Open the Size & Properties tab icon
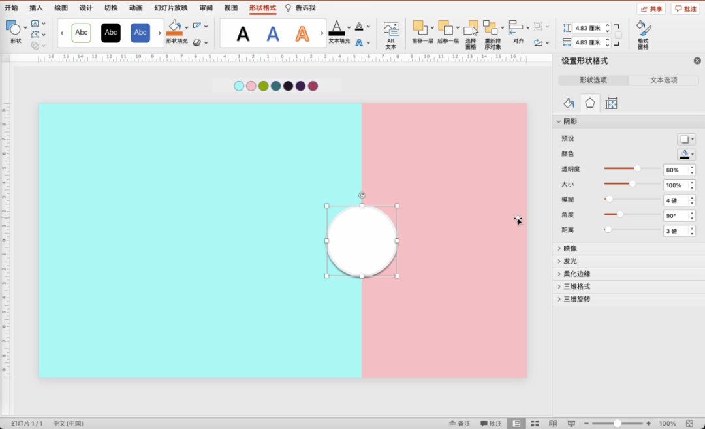The width and height of the screenshot is (705, 429). (611, 103)
